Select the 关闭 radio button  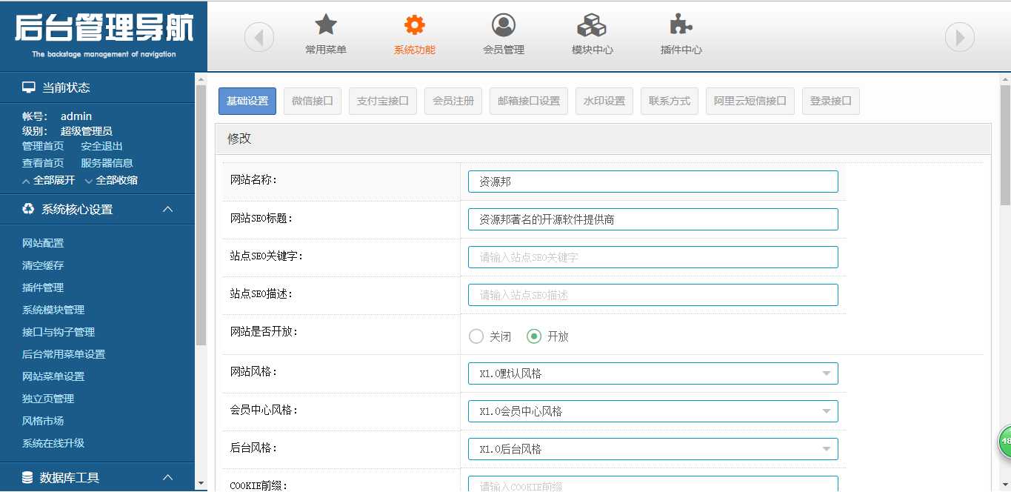pos(476,336)
